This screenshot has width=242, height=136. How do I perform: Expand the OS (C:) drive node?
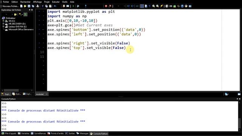coord(3,21)
